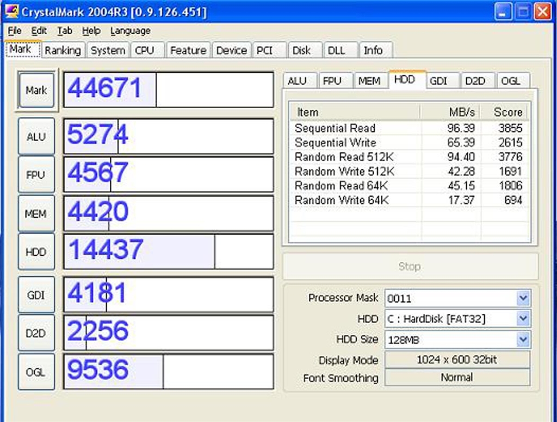This screenshot has height=422, width=557.
Task: Click the Stop button
Action: pos(410,266)
